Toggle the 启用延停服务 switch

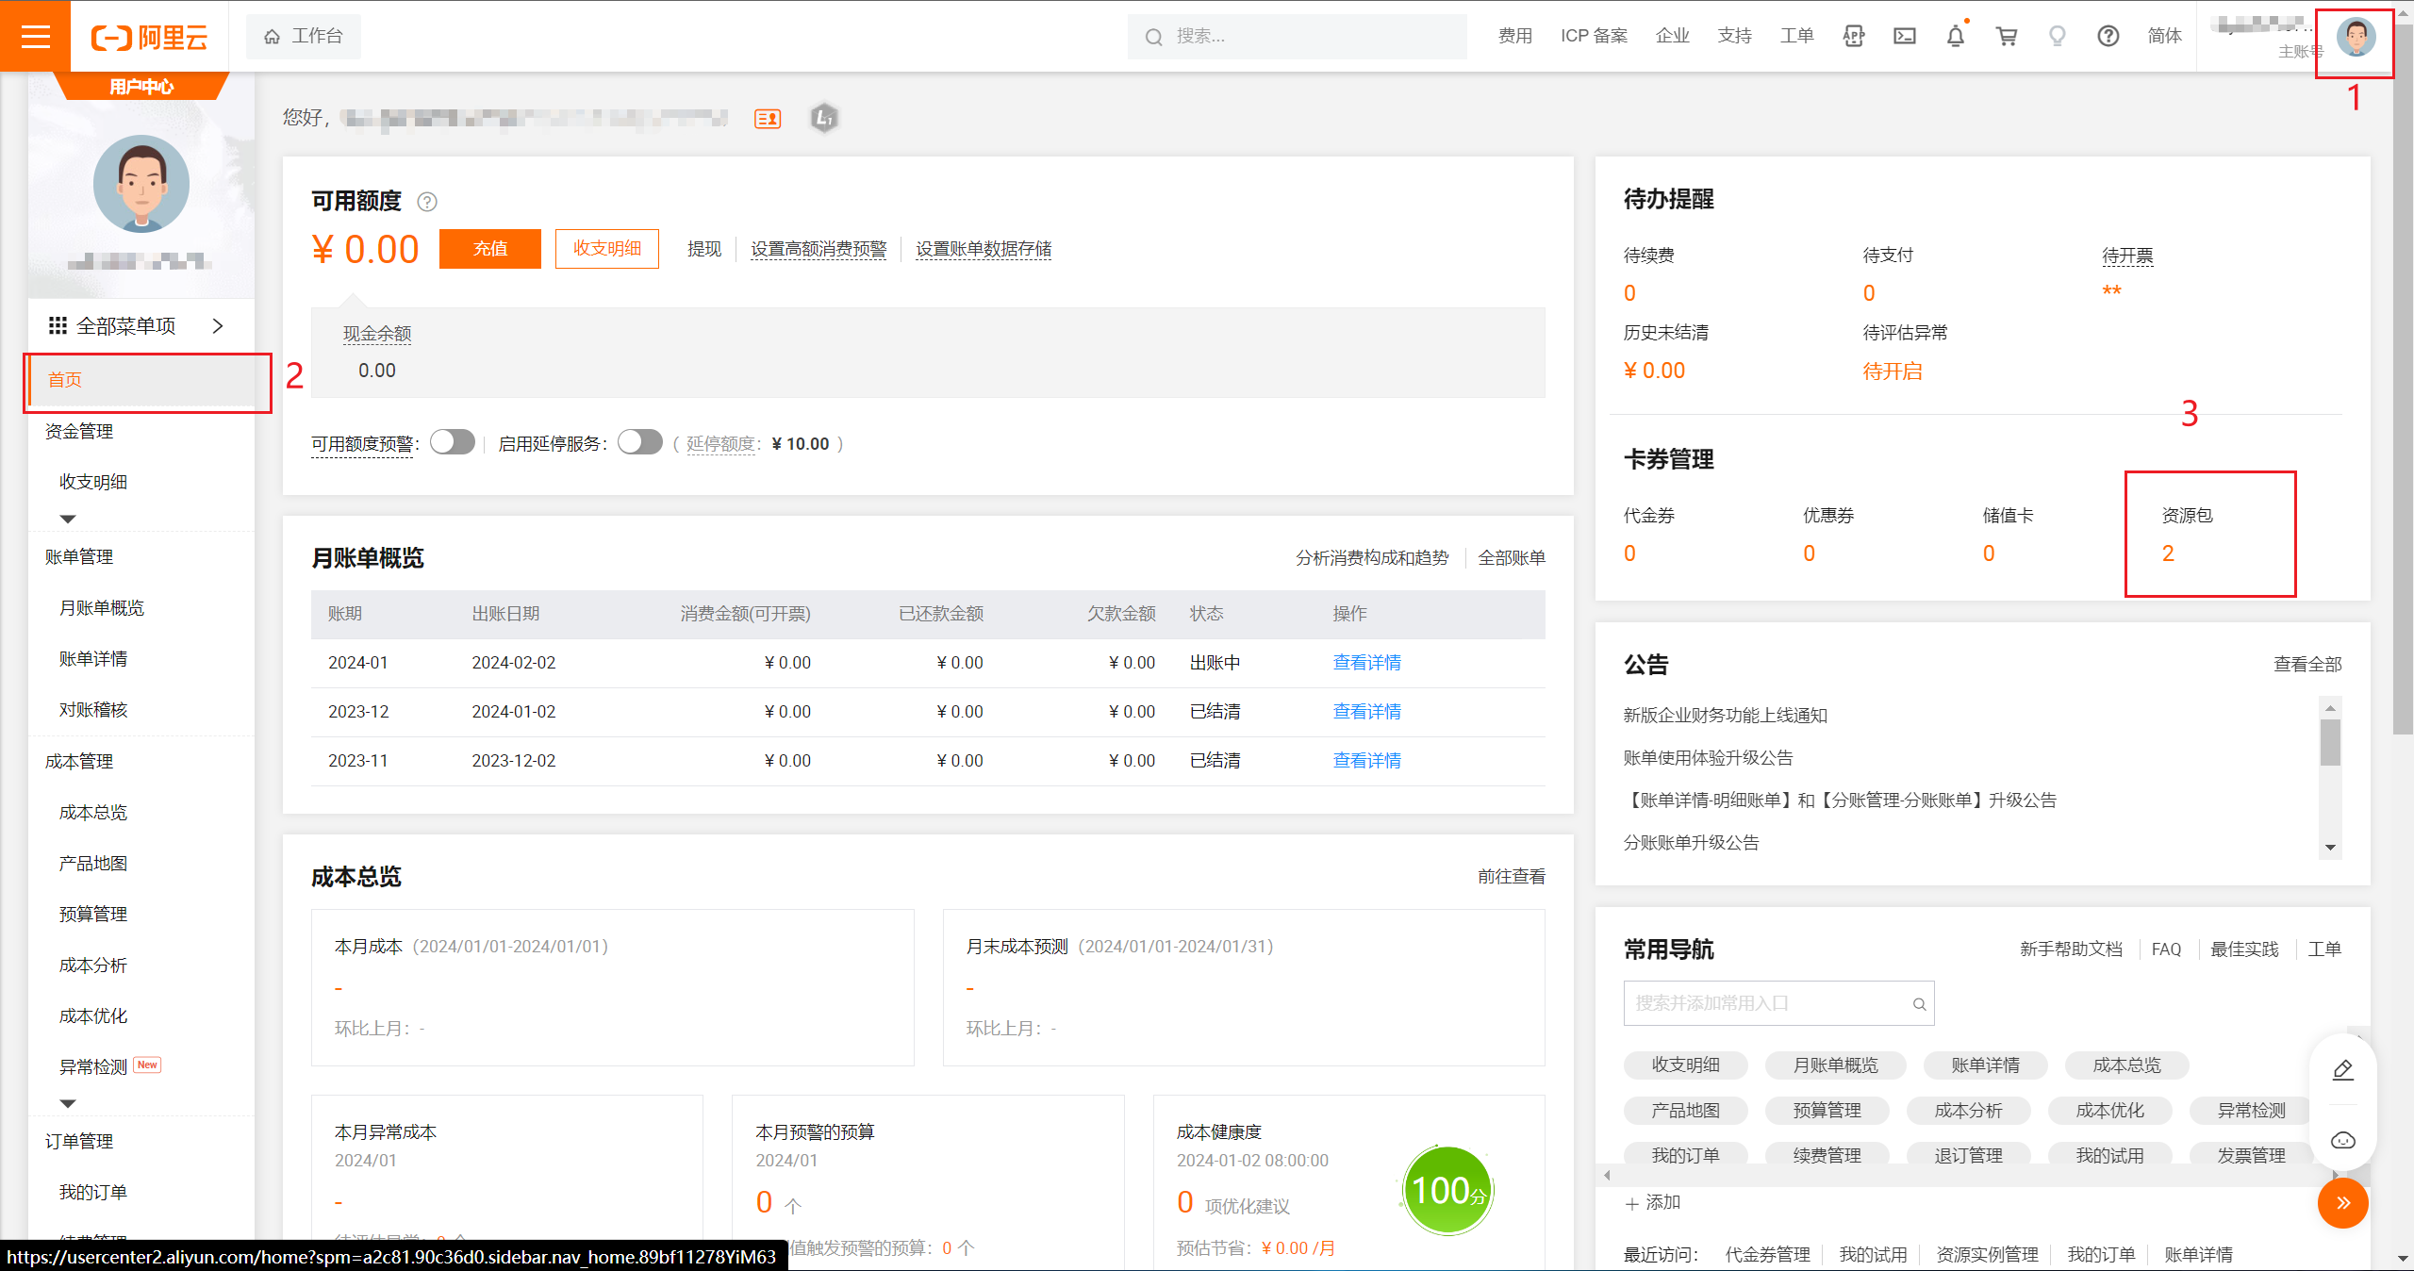pos(640,442)
